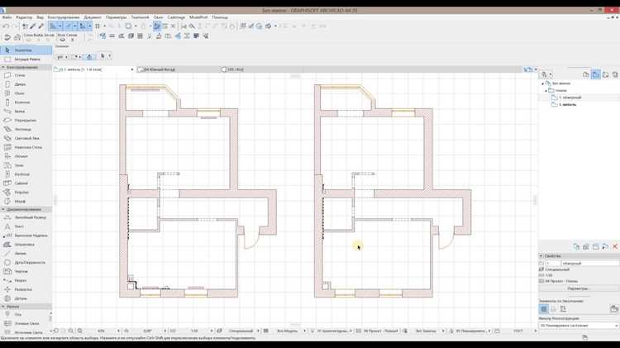Select the Штриховка (Fill) tool
This screenshot has width=620, height=348.
coord(26,245)
